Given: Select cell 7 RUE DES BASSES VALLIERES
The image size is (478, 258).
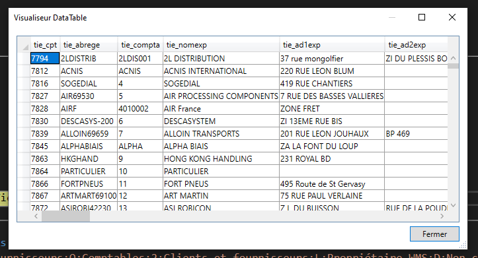Looking at the screenshot, I should [x=332, y=96].
